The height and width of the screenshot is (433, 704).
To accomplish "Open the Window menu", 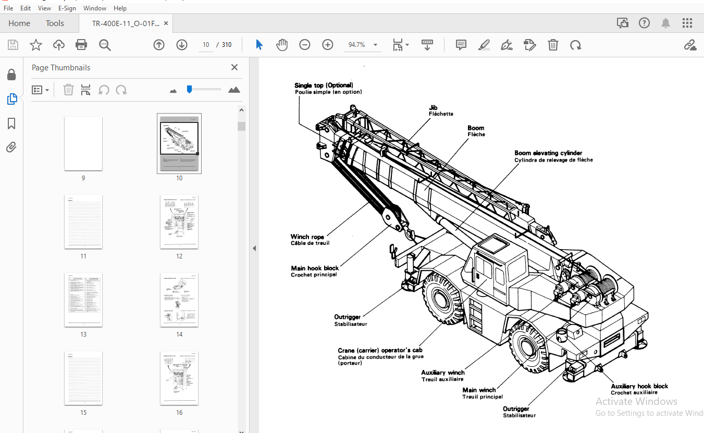I will point(95,8).
